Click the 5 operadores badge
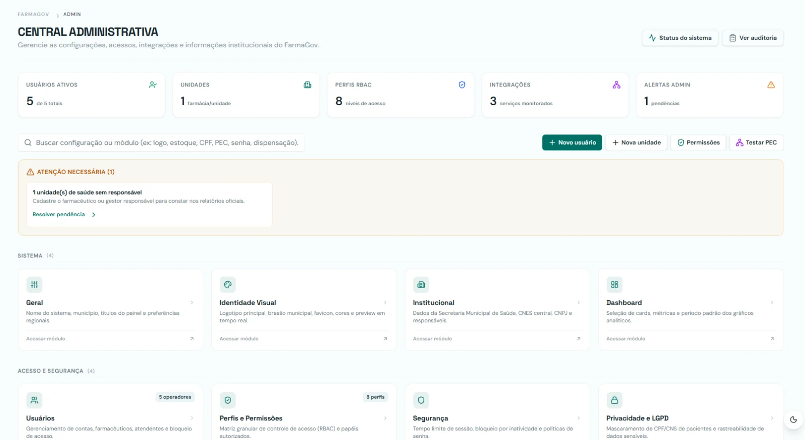Image resolution: width=805 pixels, height=440 pixels. (175, 397)
